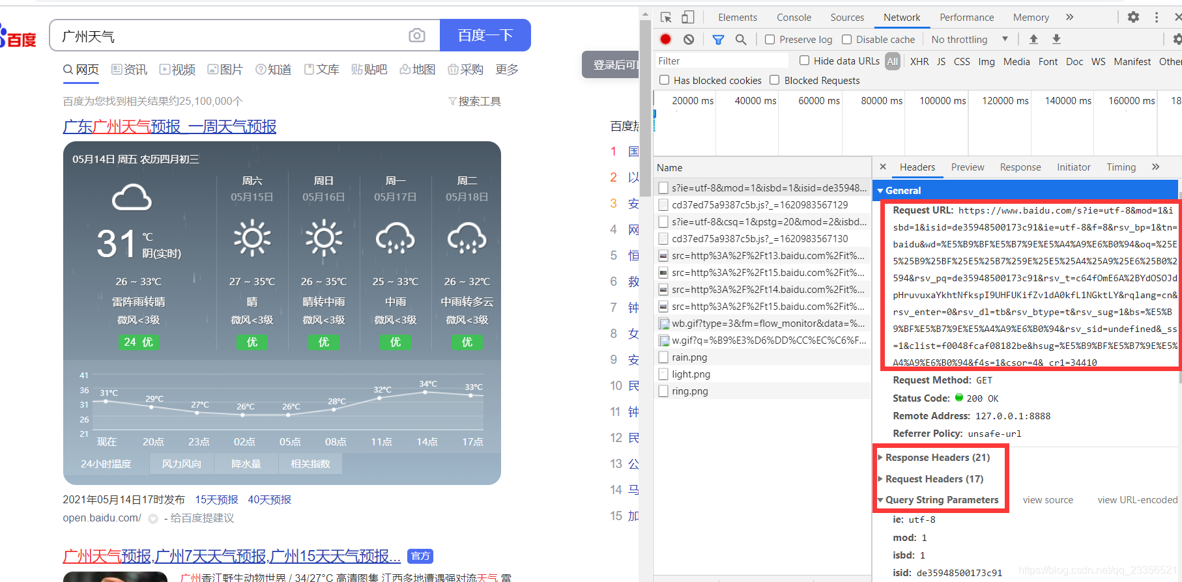Enable the Disable cache checkbox
Image resolution: width=1182 pixels, height=582 pixels.
(847, 40)
